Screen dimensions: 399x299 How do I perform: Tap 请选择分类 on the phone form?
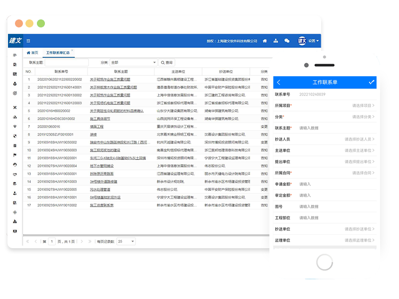click(x=363, y=117)
